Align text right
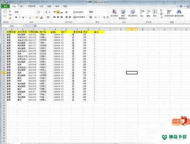Image resolution: width=190 pixels, height=144 pixels. [x=62, y=17]
